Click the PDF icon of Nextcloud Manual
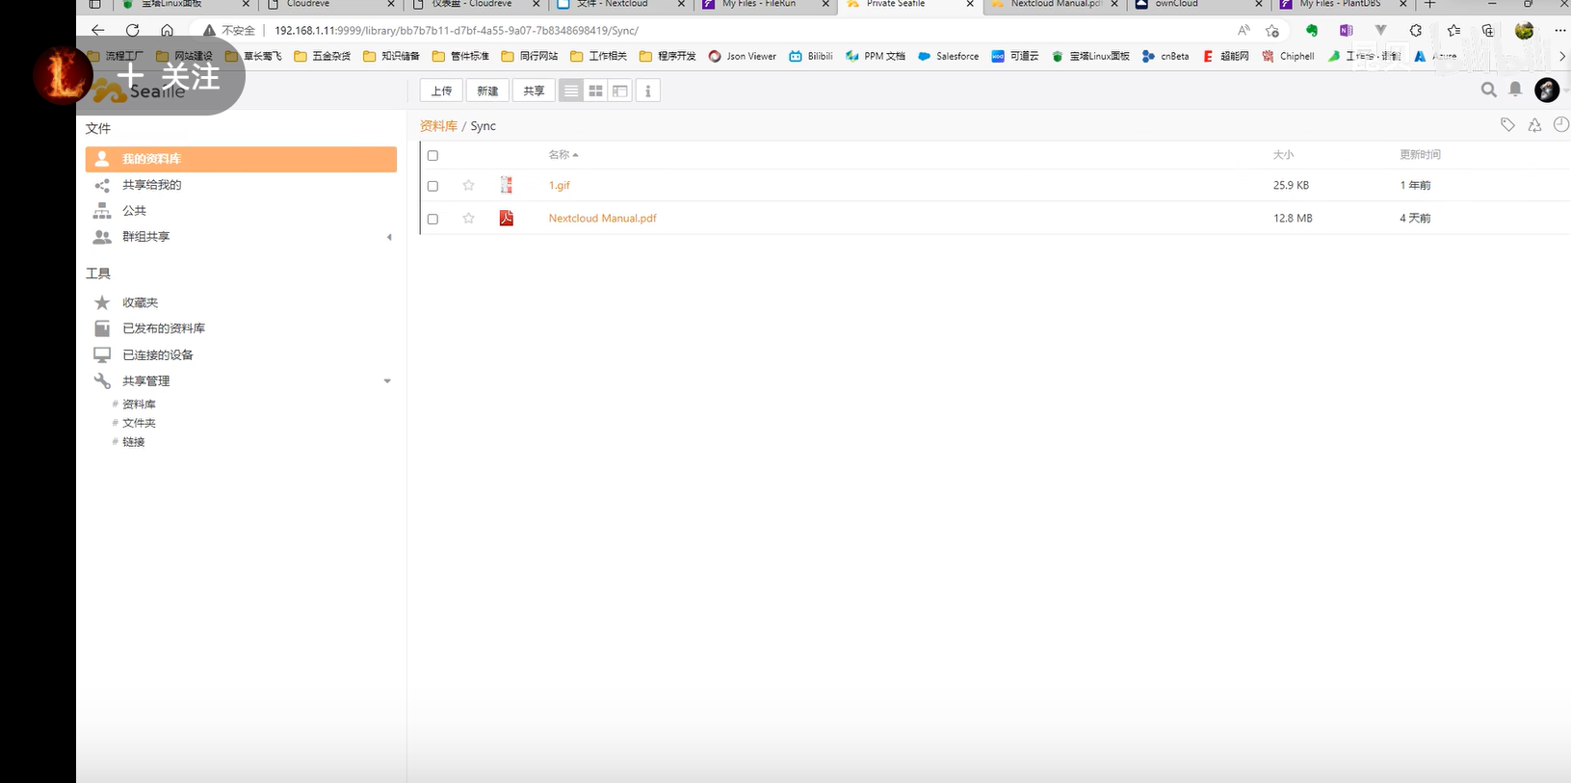 click(x=506, y=218)
